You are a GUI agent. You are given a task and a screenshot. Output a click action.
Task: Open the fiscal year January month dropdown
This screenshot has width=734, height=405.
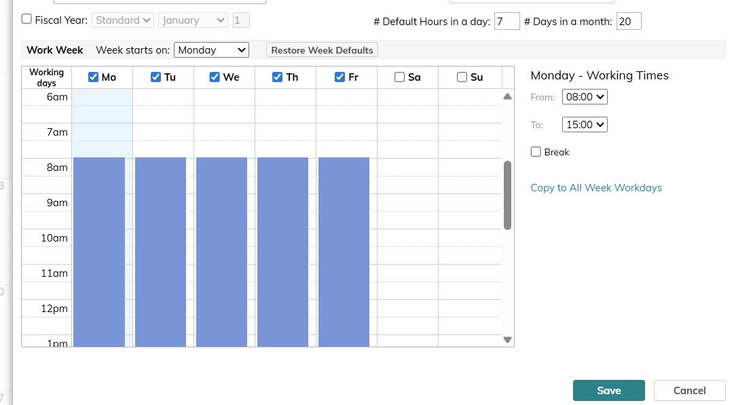tap(193, 20)
